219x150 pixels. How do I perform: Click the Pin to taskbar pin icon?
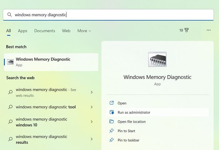[x=112, y=140]
